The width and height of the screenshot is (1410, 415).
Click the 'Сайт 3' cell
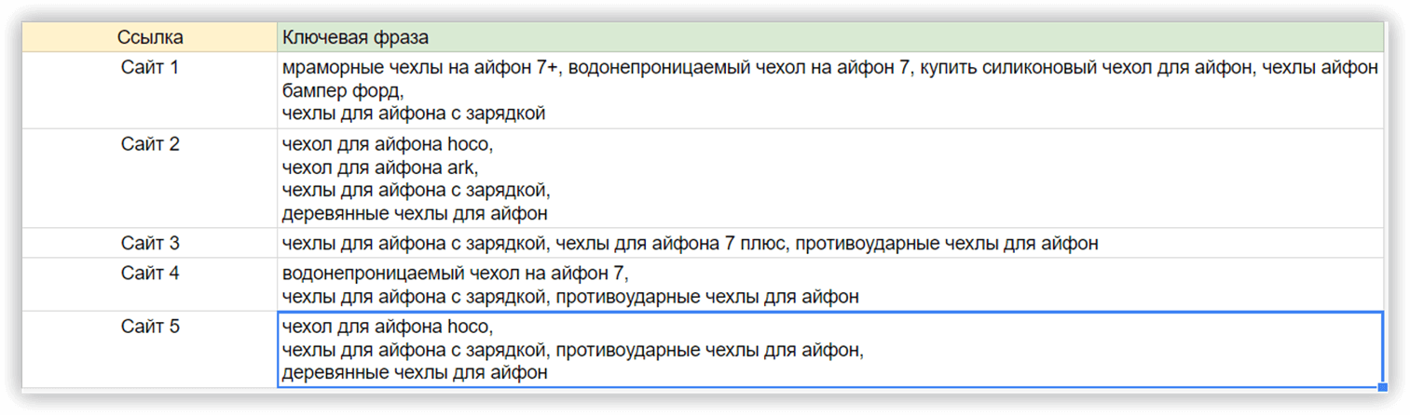(150, 243)
